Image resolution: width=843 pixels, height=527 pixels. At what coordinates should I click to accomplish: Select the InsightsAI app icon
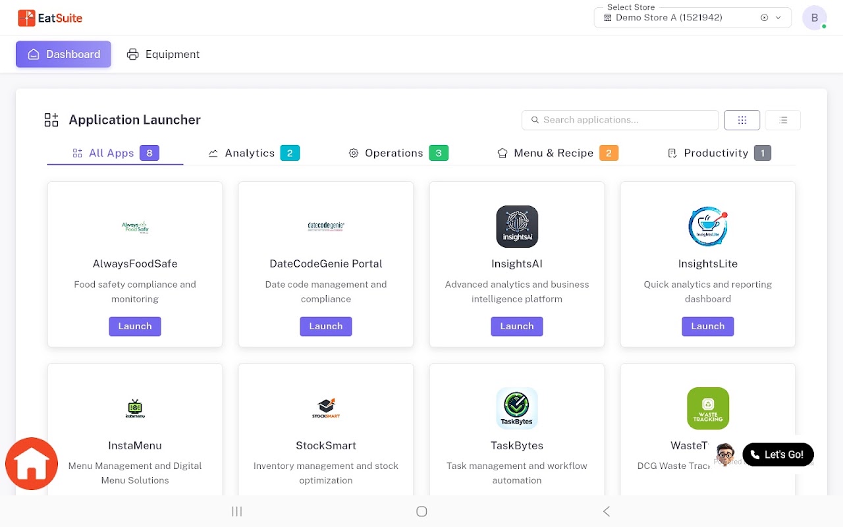pyautogui.click(x=517, y=227)
